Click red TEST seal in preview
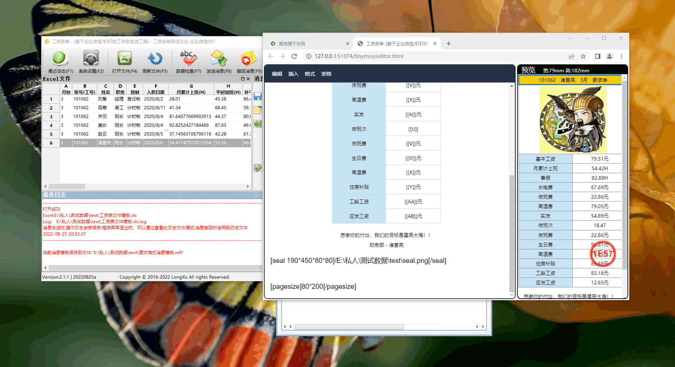 (x=603, y=253)
